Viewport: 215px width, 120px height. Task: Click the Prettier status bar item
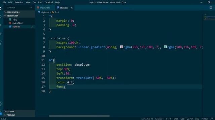coord(205,119)
